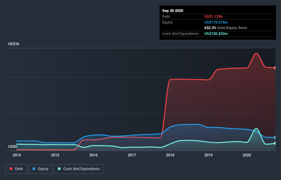Click the US$1.129b debt value
The height and width of the screenshot is (180, 281).
(213, 16)
